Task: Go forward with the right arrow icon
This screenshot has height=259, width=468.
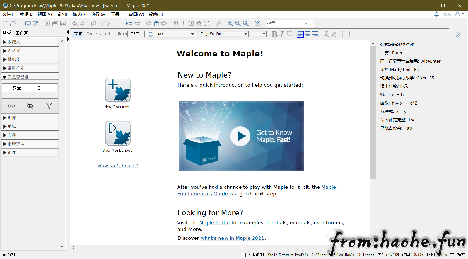Action: [164, 23]
